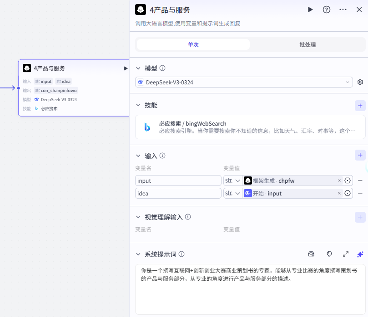Click DeepSeek-V3-0324 text in node card

59,100
